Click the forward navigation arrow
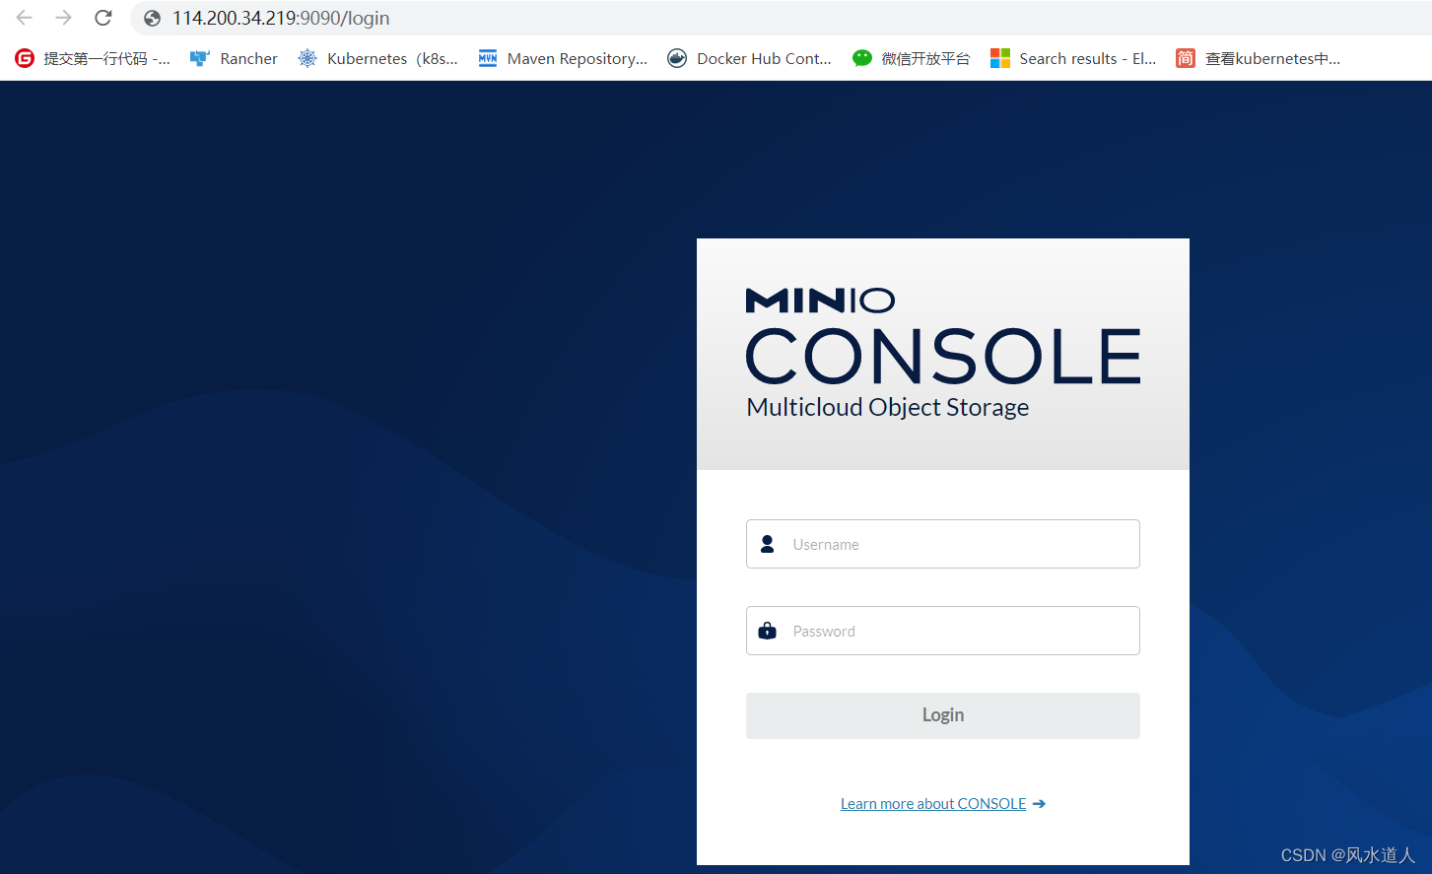The height and width of the screenshot is (874, 1432). (62, 17)
